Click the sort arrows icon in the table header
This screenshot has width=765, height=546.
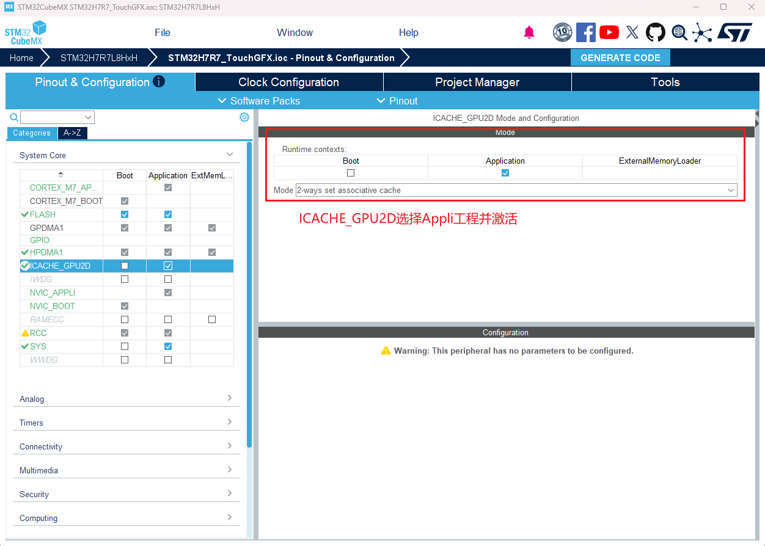tap(60, 175)
